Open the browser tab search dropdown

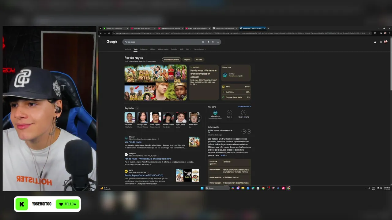pyautogui.click(x=100, y=28)
